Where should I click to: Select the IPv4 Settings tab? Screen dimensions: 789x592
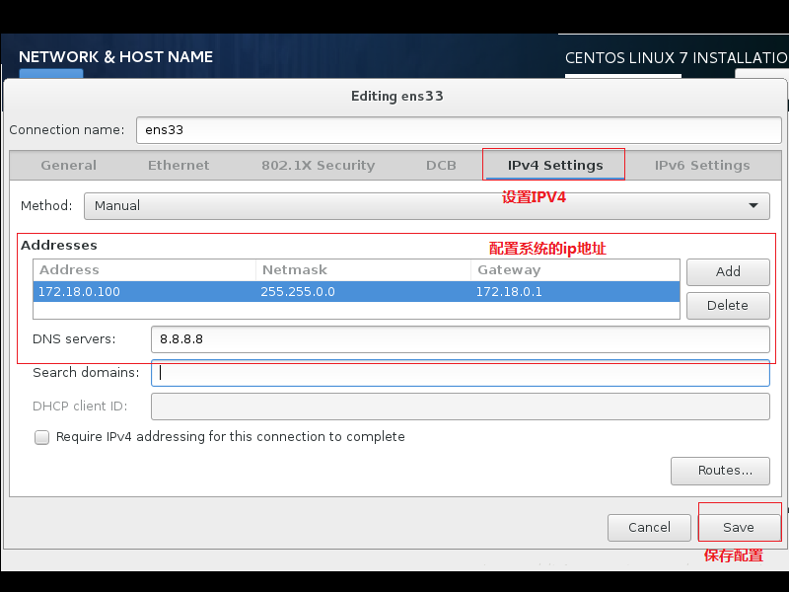[x=554, y=166]
